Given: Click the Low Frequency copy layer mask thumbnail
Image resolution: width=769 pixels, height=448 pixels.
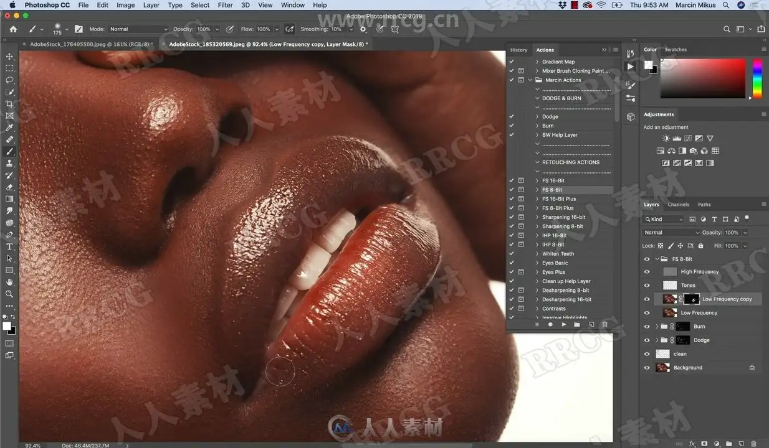Looking at the screenshot, I should 692,299.
